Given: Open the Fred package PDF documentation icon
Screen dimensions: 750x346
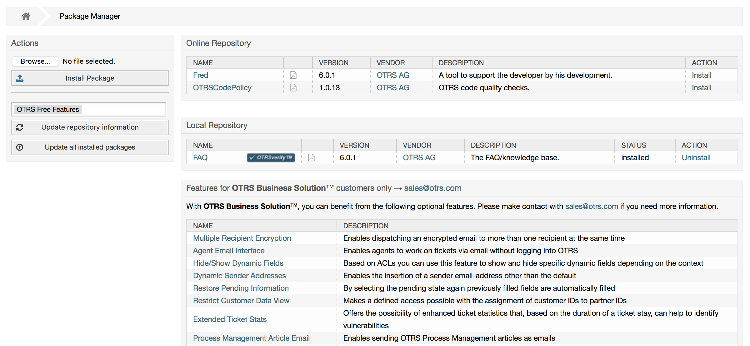Looking at the screenshot, I should 293,75.
